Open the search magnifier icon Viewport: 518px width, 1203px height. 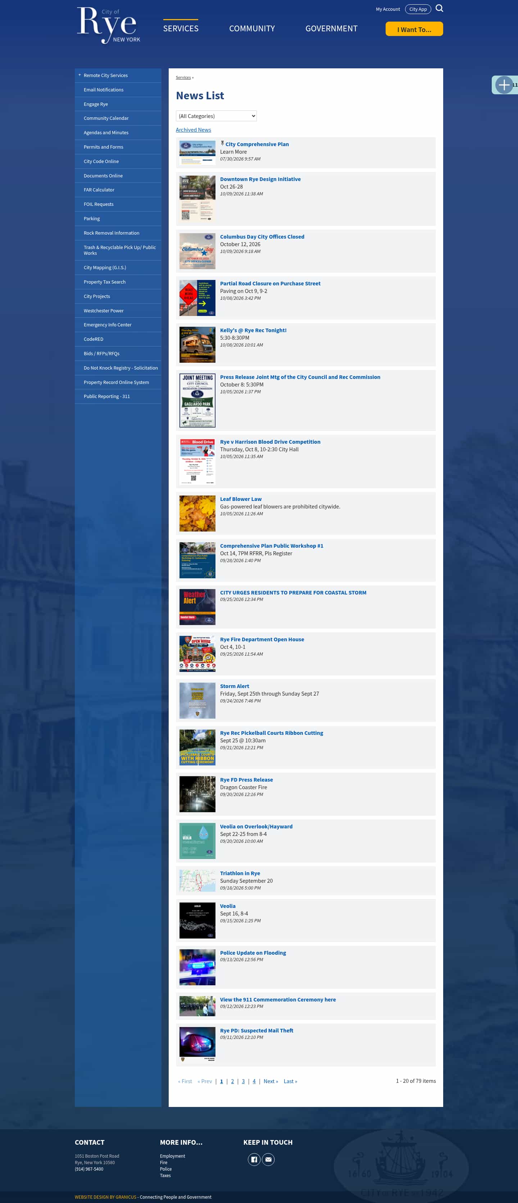[x=439, y=8]
